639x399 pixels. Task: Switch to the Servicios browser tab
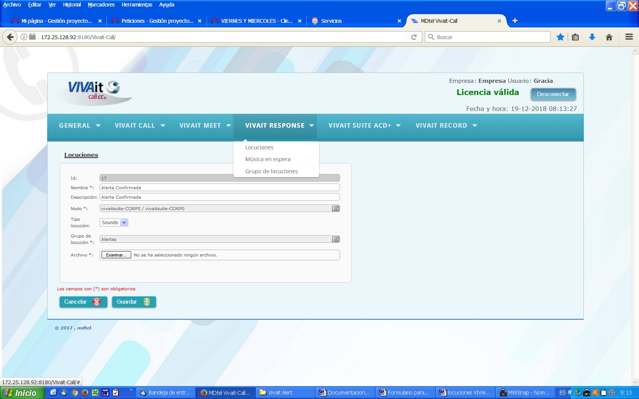(x=357, y=21)
